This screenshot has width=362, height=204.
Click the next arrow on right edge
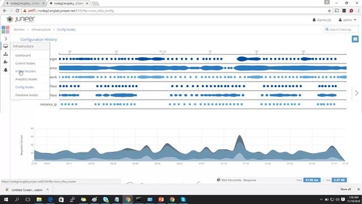point(357,93)
